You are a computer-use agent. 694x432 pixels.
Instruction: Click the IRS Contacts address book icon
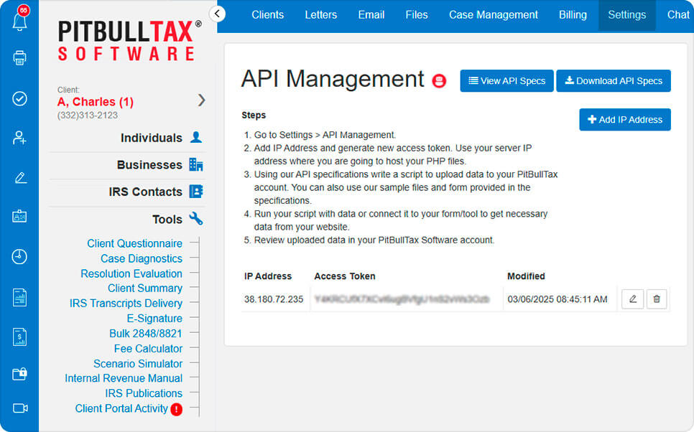[x=196, y=192]
